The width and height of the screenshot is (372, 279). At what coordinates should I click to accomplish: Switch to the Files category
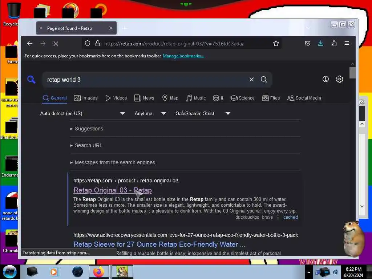tap(271, 98)
